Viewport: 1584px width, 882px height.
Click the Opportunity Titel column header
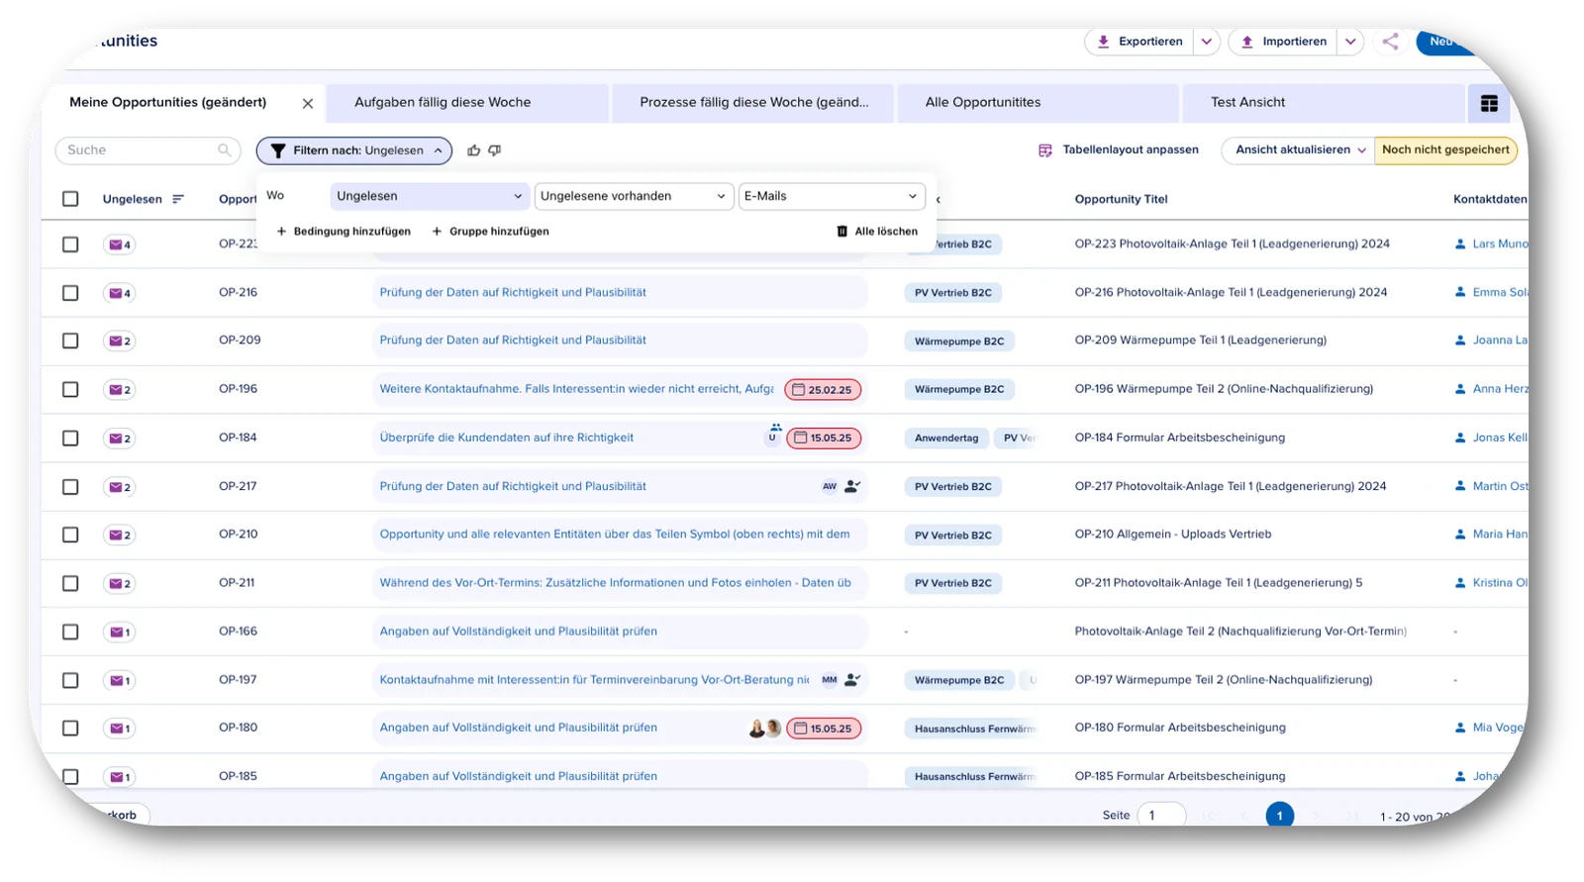pyautogui.click(x=1122, y=199)
